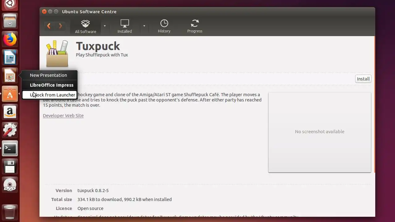Open the Developer Web Site link
Viewport: 395px width, 222px height.
63,116
